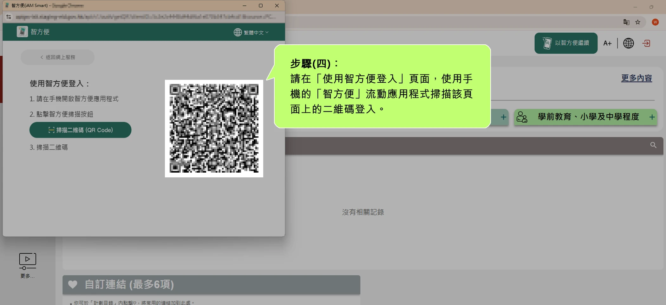Open the language globe icon in page header
Viewport: 666px width, 305px height.
[628, 43]
